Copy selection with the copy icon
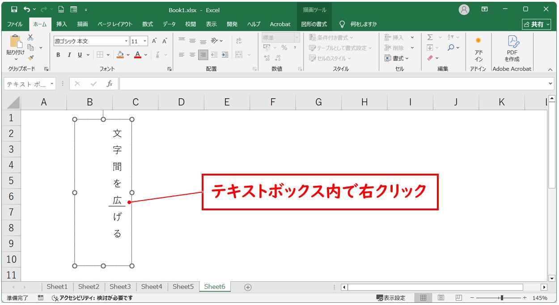The height and width of the screenshot is (305, 559). coord(30,47)
